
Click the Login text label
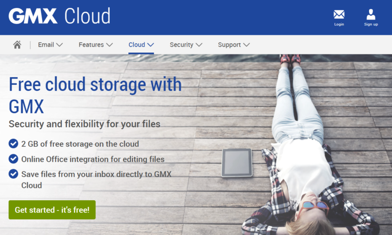(339, 24)
